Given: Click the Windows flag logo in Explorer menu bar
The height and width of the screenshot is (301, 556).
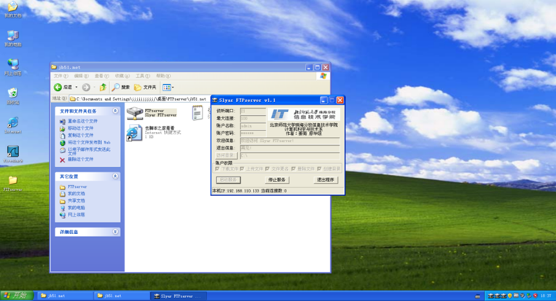Looking at the screenshot, I should pos(324,76).
